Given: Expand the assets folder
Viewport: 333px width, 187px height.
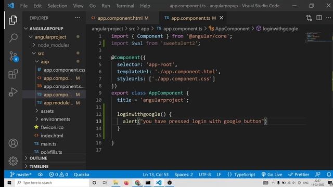Looking at the screenshot, I should (x=47, y=111).
